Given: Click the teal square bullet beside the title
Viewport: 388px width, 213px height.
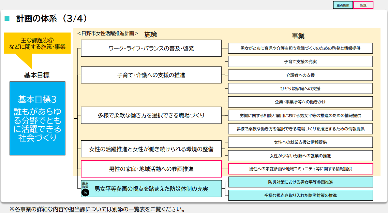Looking at the screenshot, I should (7, 18).
